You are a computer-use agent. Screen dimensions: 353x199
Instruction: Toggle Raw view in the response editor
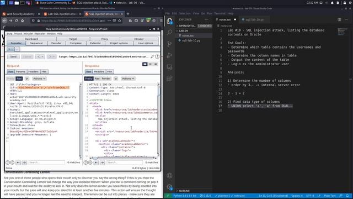(x=97, y=78)
